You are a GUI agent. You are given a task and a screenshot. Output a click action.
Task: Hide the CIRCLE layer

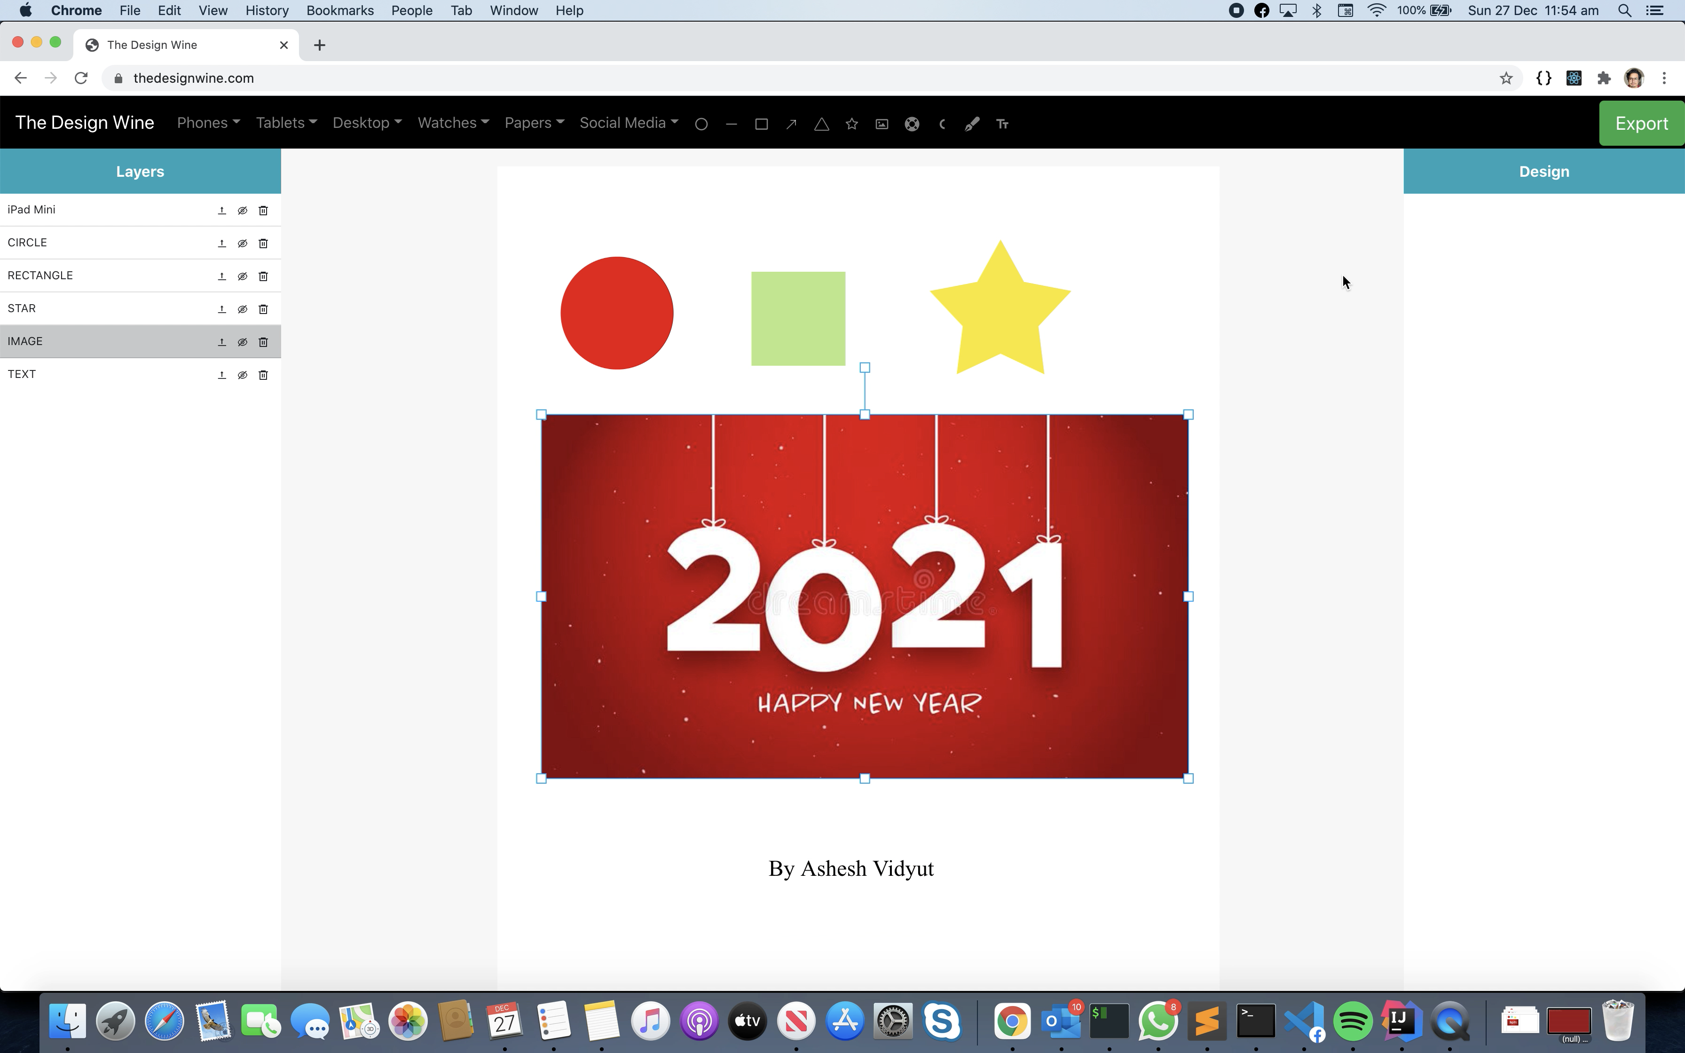click(x=242, y=243)
